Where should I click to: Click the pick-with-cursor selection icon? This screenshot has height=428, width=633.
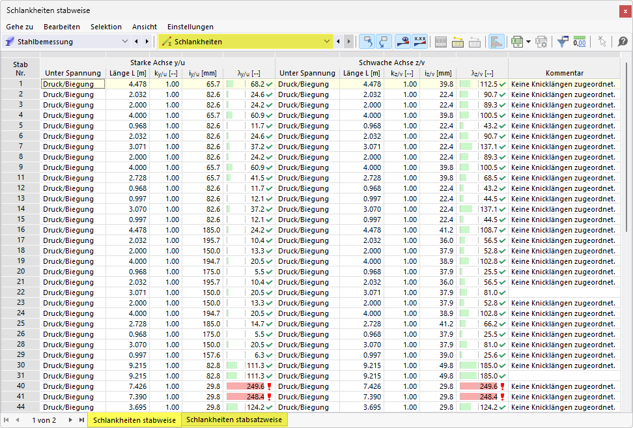[x=602, y=42]
